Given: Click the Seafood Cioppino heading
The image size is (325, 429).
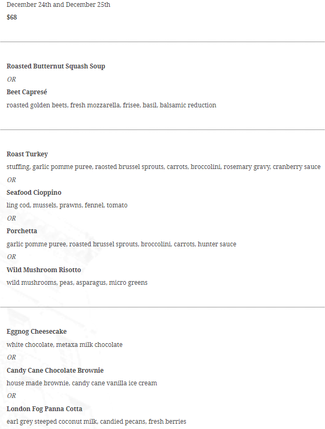Looking at the screenshot, I should click(34, 193).
